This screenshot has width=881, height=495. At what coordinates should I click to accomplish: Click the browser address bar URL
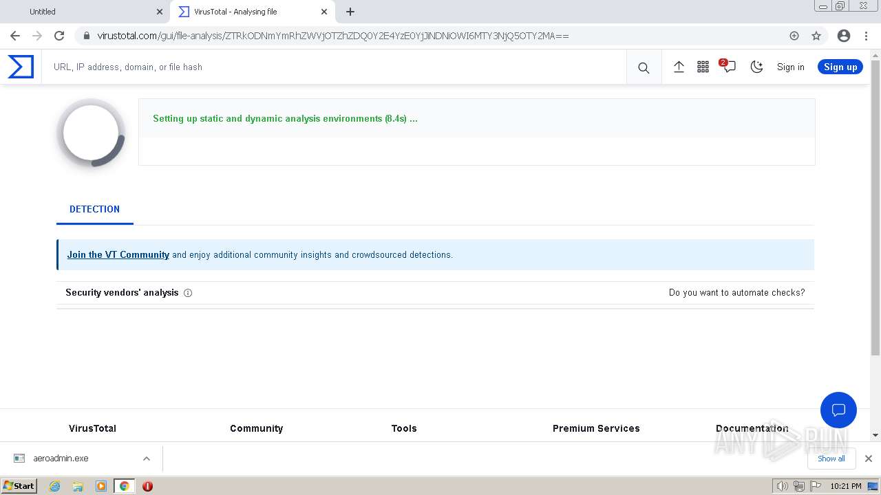tap(333, 36)
